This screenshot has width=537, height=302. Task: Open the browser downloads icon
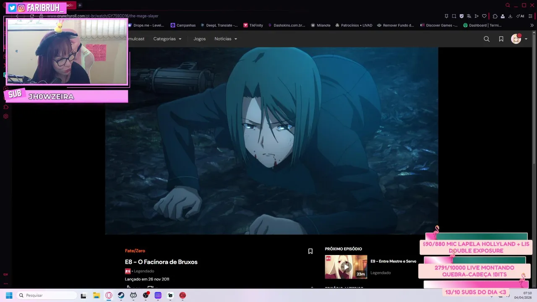pos(510,16)
